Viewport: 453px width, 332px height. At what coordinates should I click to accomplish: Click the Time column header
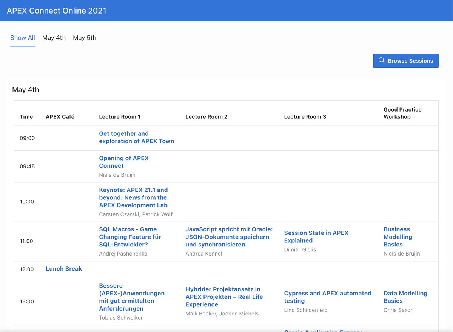coord(26,117)
